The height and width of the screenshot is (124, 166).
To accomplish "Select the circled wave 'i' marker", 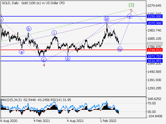I will pos(54,33).
